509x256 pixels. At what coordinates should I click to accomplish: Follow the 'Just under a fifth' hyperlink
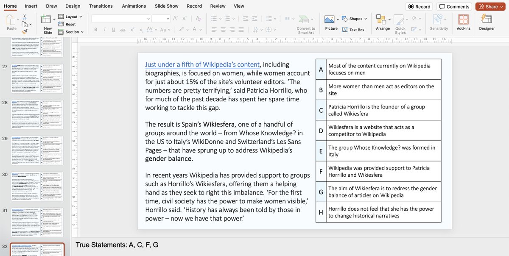202,64
